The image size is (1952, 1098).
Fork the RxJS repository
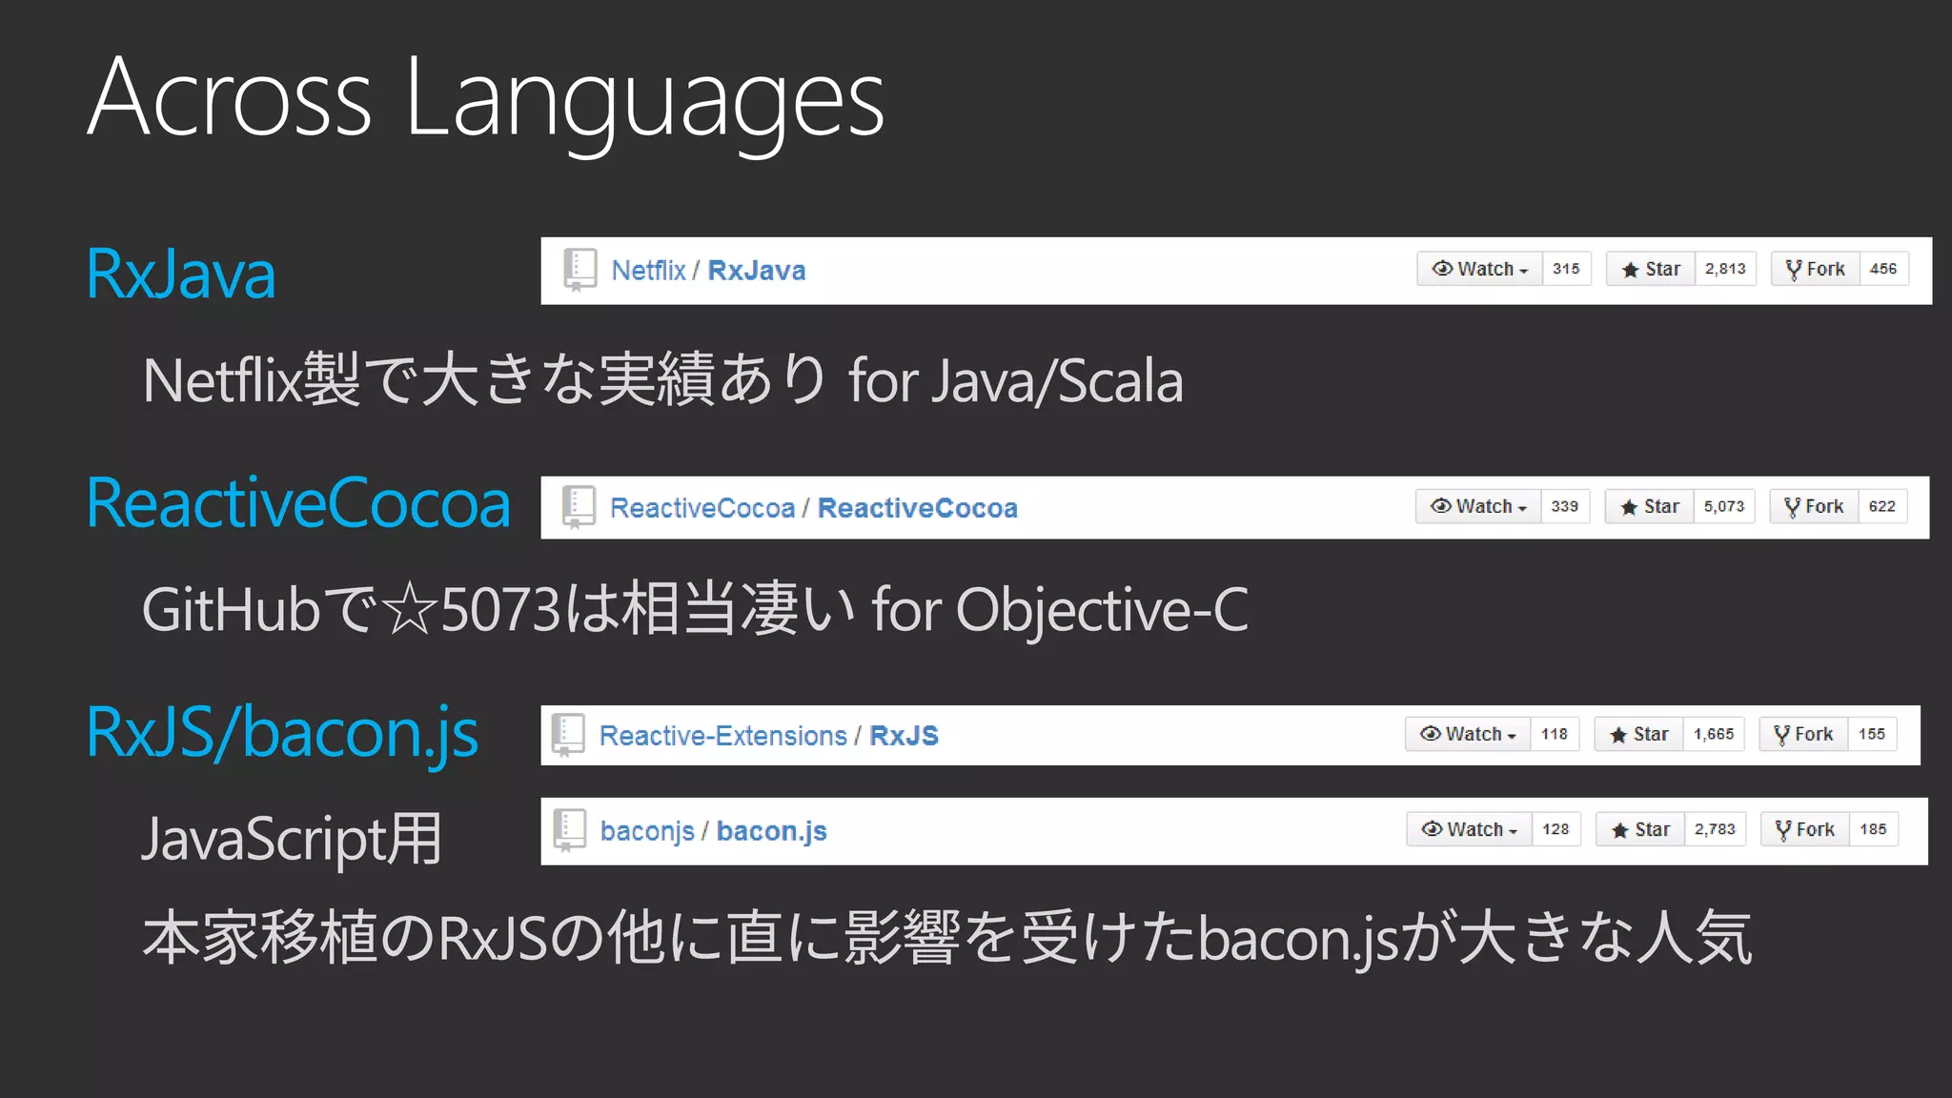(x=1803, y=734)
